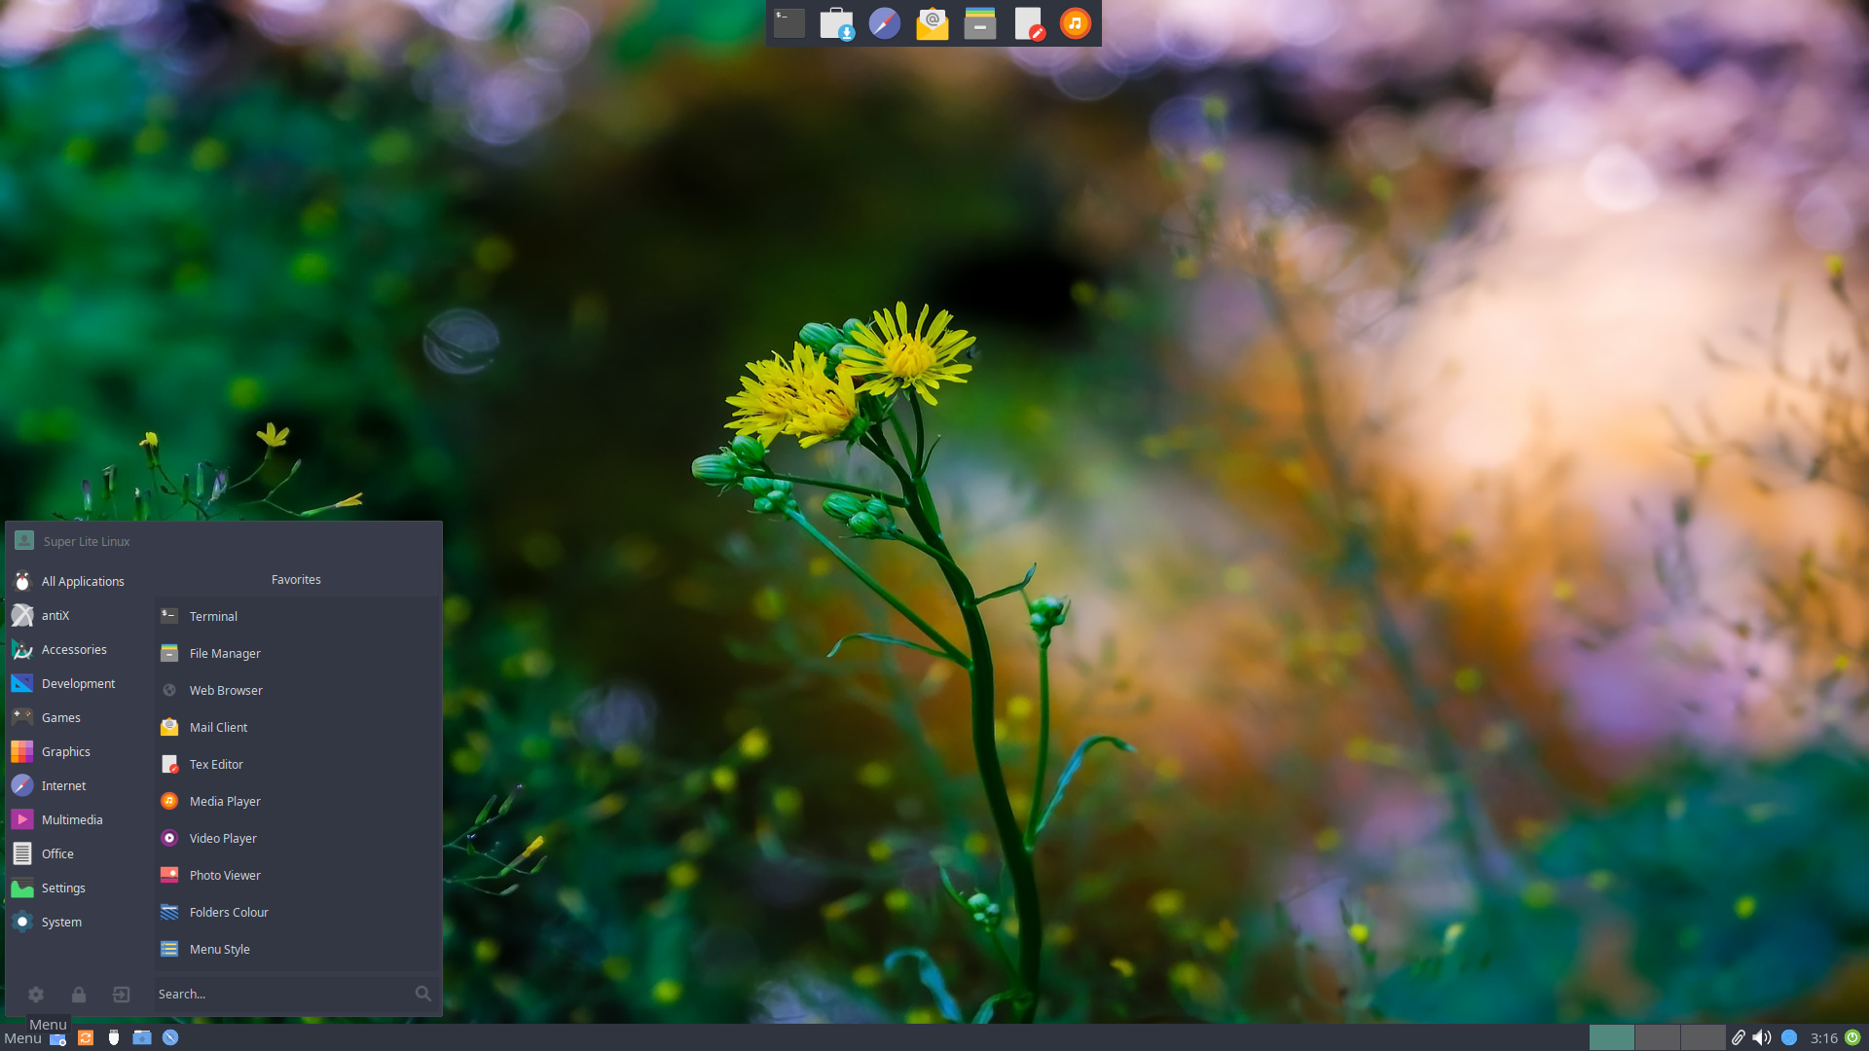The width and height of the screenshot is (1869, 1051).
Task: Click the green power button in tray
Action: (1852, 1037)
